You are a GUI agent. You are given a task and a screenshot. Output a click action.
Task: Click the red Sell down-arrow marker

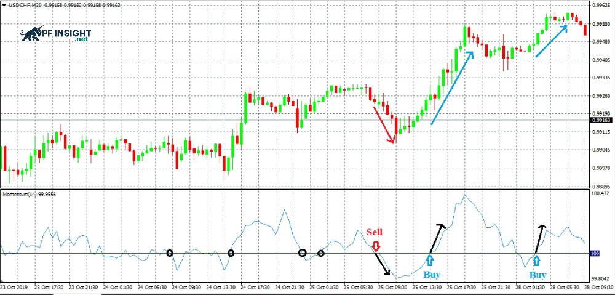(375, 246)
